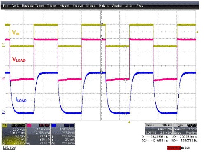Select the yellow C1 ground level marker
This screenshot has width=211, height=152.
[3, 44]
